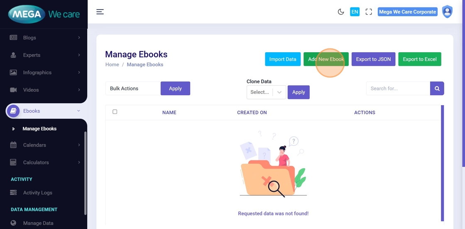Enter fullscreen with the expand icon
Image resolution: width=465 pixels, height=229 pixels.
pos(369,12)
